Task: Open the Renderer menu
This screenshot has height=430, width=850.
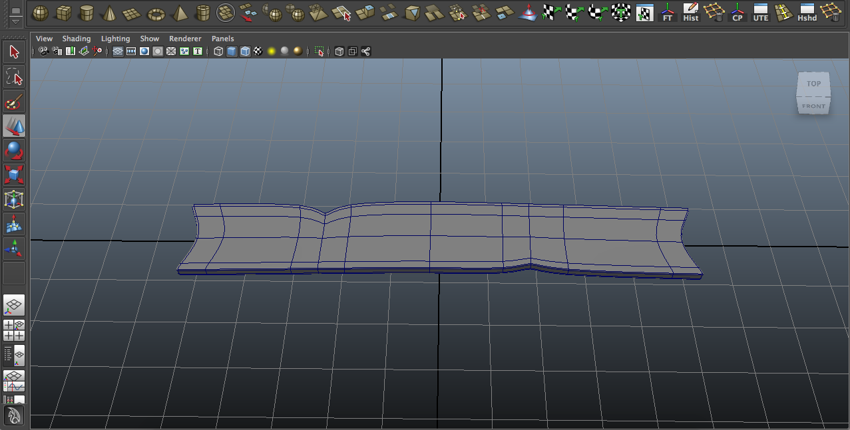Action: [185, 39]
